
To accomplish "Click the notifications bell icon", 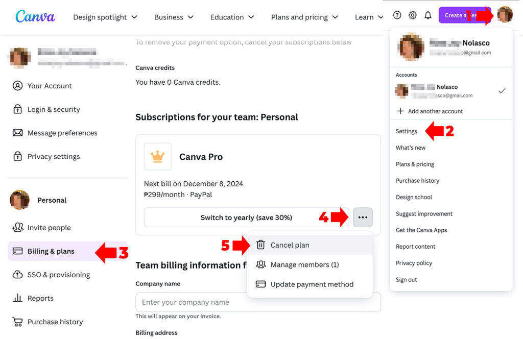I will pyautogui.click(x=428, y=15).
